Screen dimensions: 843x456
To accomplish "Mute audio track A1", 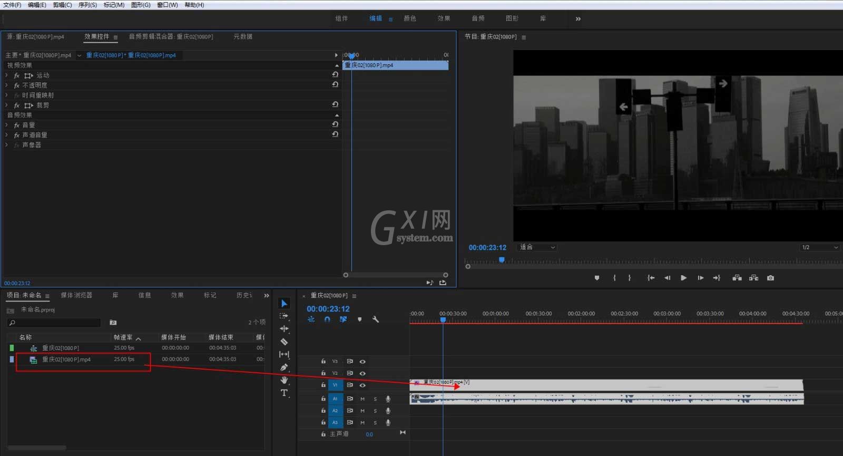I will pyautogui.click(x=362, y=399).
